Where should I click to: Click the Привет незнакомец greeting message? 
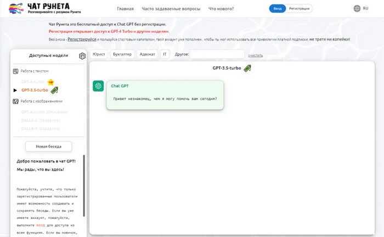click(165, 99)
